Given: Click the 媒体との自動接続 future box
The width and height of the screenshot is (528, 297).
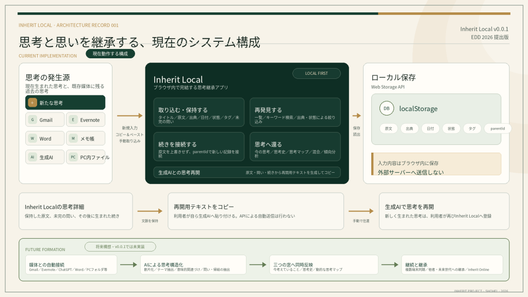Looking at the screenshot, I should pos(71,265).
